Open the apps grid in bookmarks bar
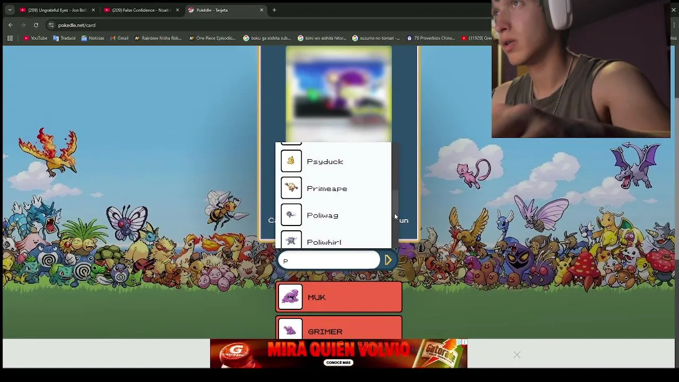679x382 pixels. coord(10,38)
